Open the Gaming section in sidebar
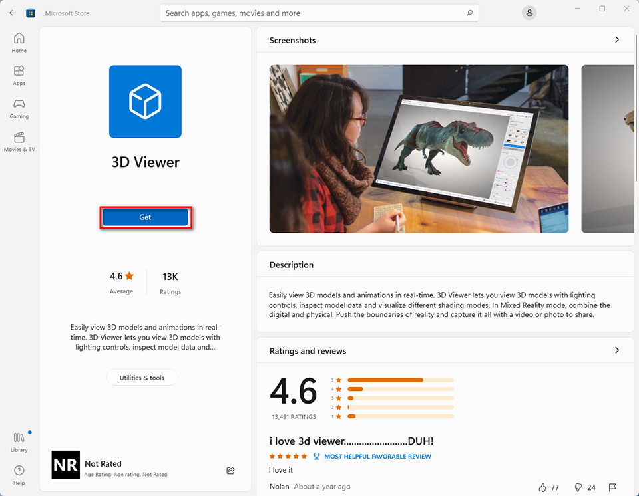Screen dimensions: 639x496 (19, 108)
